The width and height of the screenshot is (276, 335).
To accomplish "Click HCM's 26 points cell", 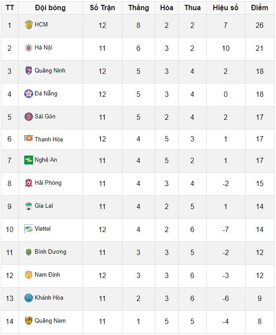I will [x=259, y=25].
